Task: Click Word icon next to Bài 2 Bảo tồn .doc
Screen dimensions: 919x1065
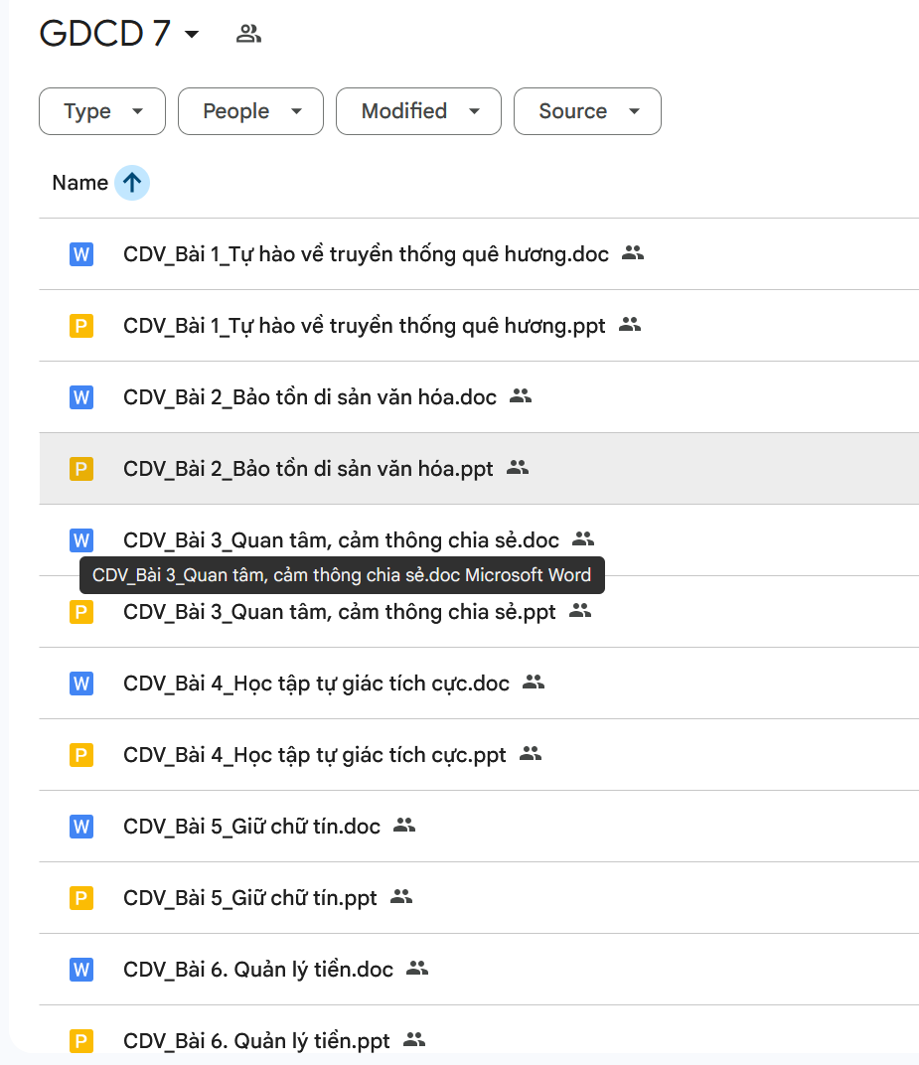Action: click(81, 397)
